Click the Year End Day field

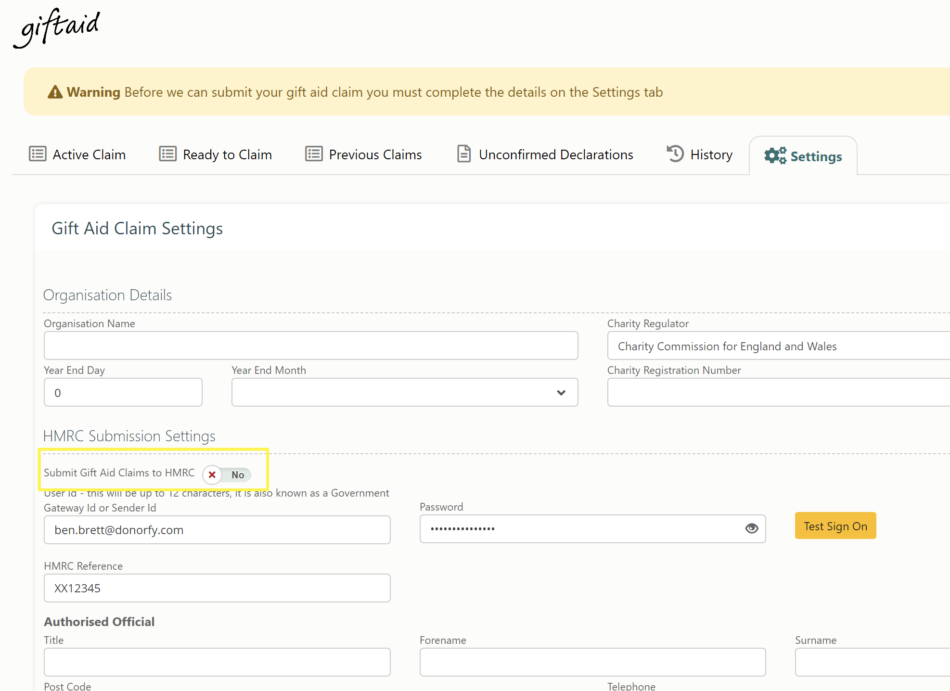click(x=123, y=392)
